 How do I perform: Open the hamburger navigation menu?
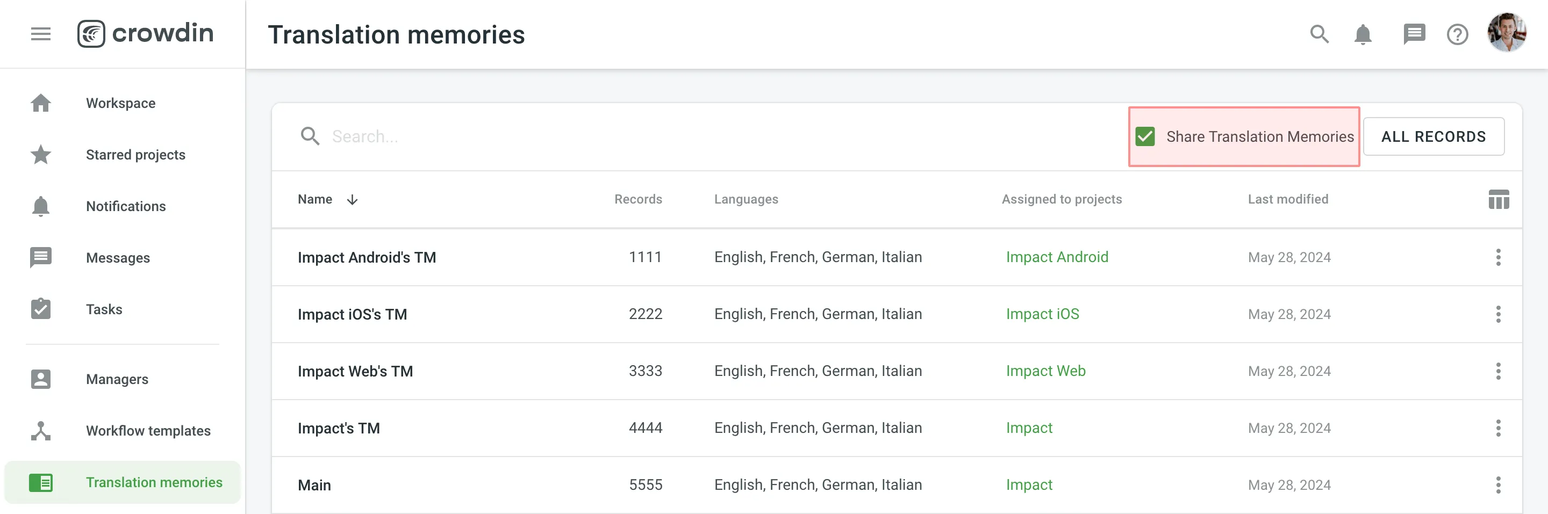(x=40, y=34)
